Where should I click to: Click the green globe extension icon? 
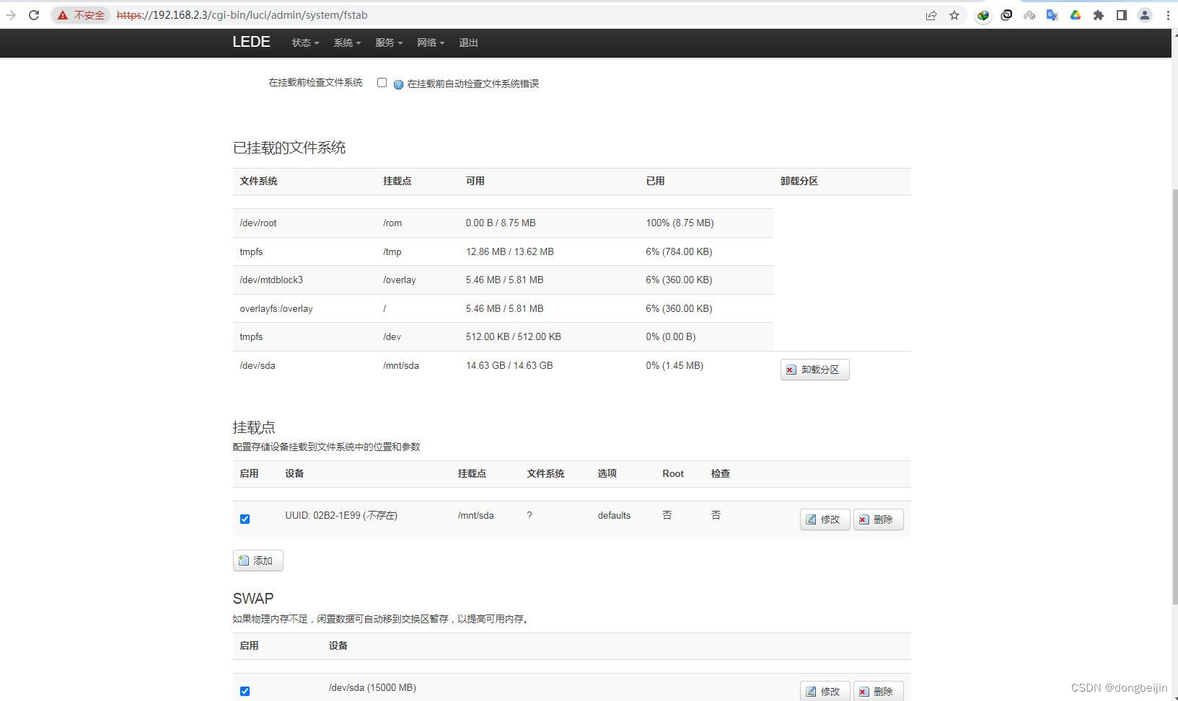[983, 15]
